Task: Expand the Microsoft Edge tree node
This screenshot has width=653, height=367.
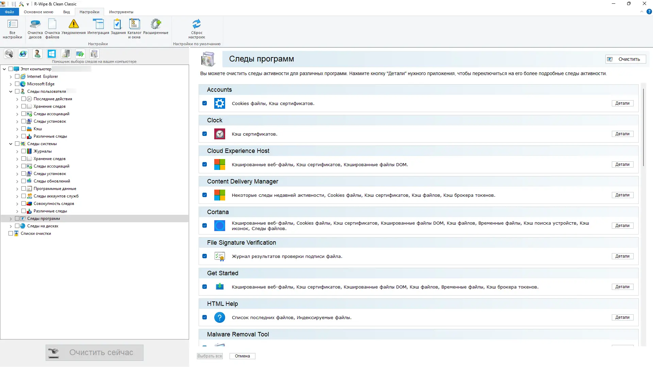Action: coord(11,84)
